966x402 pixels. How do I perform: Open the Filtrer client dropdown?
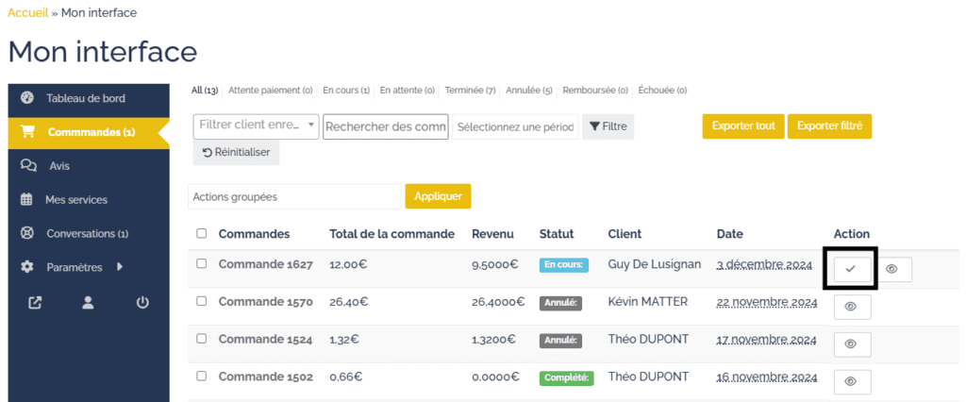click(x=257, y=126)
